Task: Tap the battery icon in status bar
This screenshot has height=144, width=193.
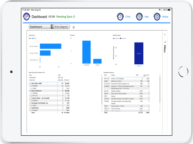Action: coord(169,10)
